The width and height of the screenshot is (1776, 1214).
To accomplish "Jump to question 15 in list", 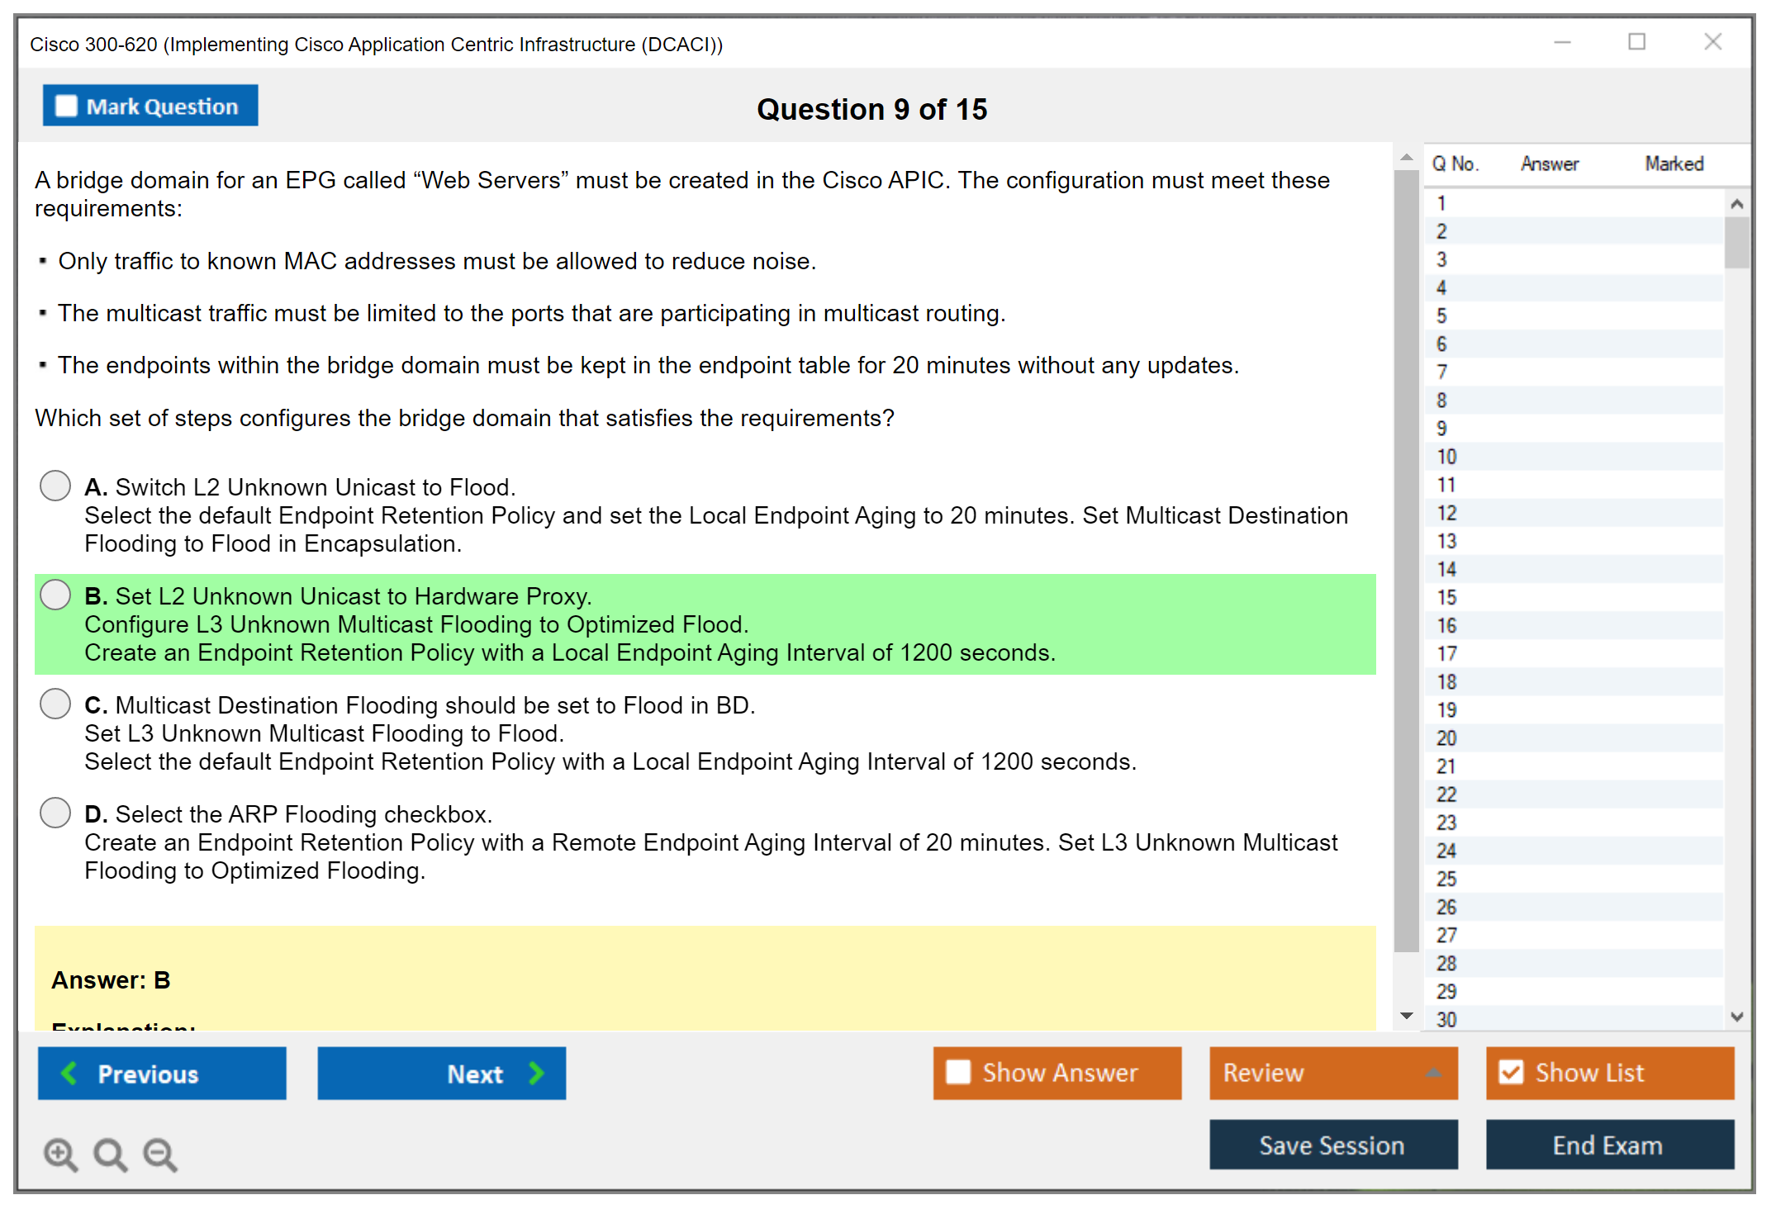I will point(1446,597).
